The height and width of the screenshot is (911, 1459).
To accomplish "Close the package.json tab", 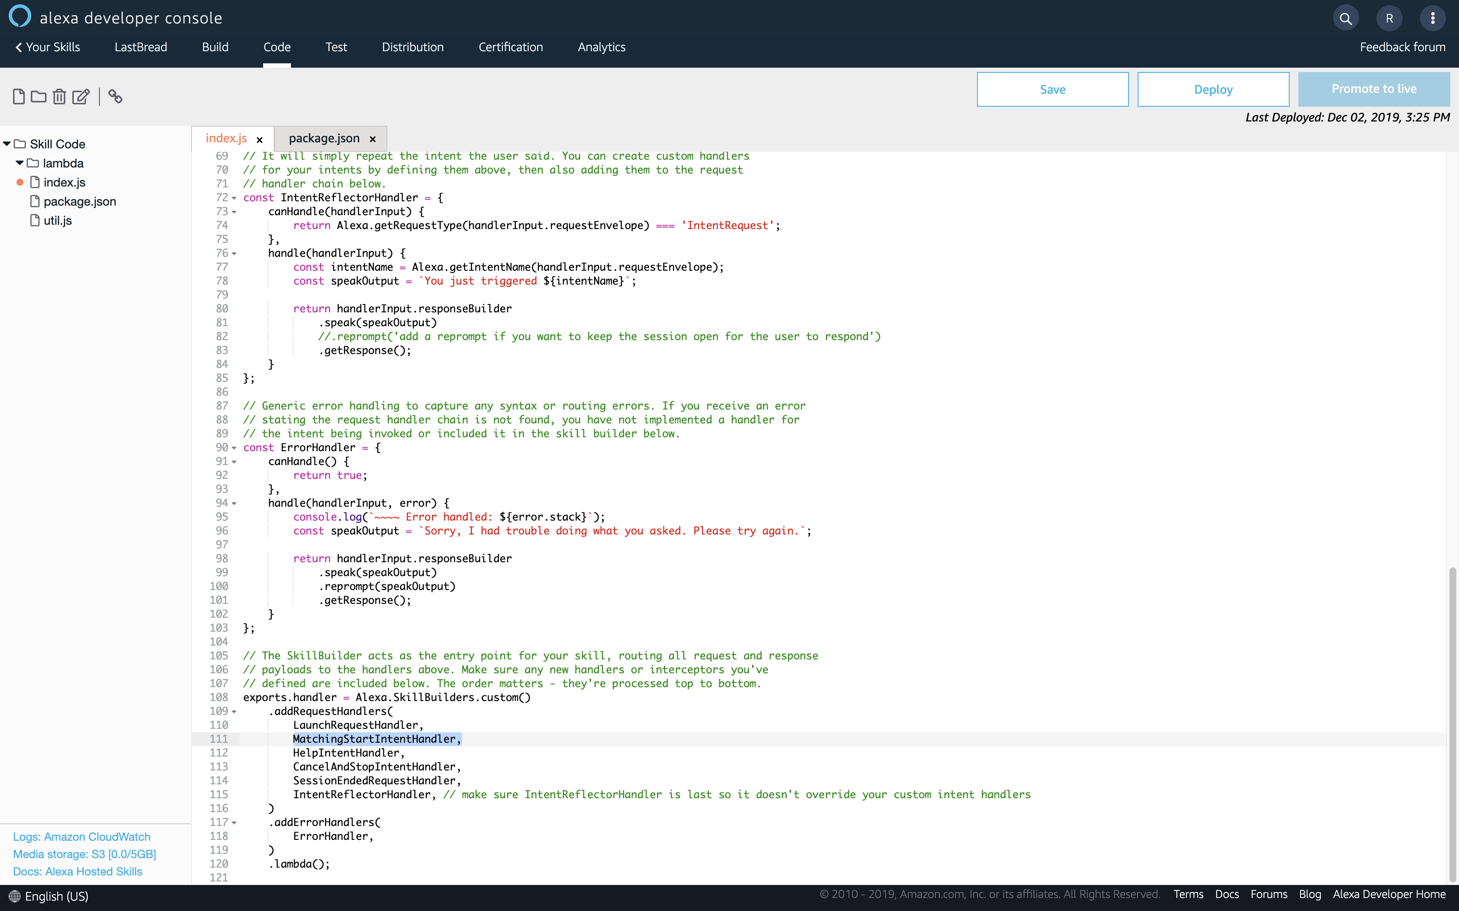I will click(373, 139).
